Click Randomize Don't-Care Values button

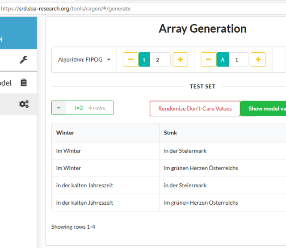tap(195, 109)
